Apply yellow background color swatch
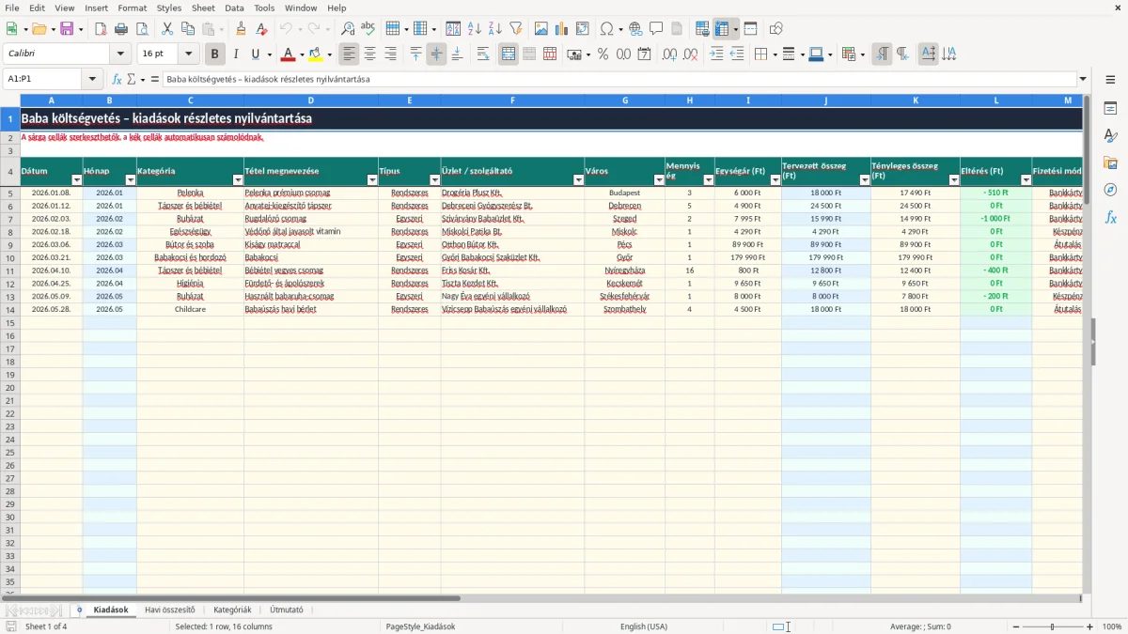The height and width of the screenshot is (634, 1128). click(x=315, y=54)
